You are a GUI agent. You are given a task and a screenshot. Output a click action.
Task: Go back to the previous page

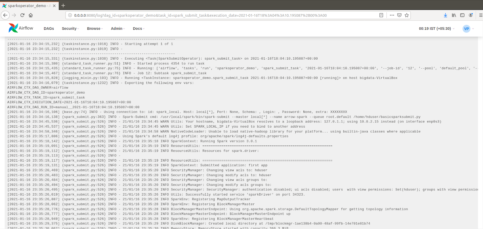pos(5,15)
